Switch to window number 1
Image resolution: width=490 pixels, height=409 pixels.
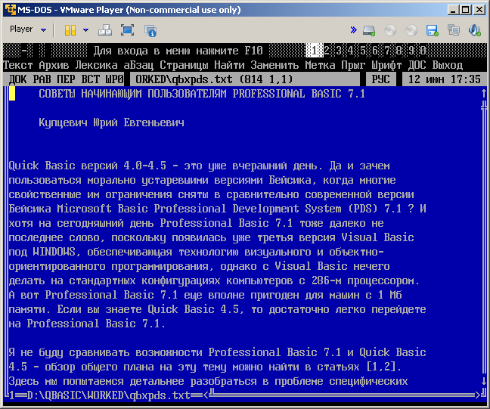click(x=314, y=51)
